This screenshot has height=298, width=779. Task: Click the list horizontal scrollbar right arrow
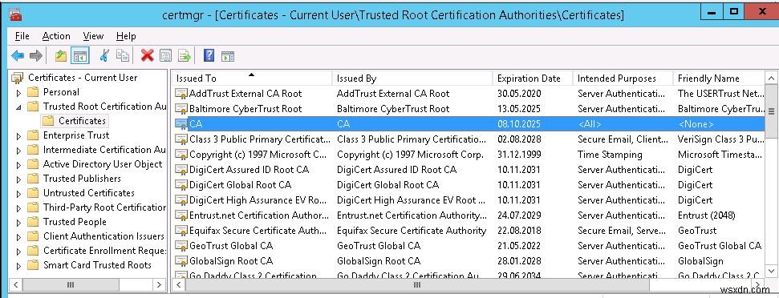click(x=758, y=284)
